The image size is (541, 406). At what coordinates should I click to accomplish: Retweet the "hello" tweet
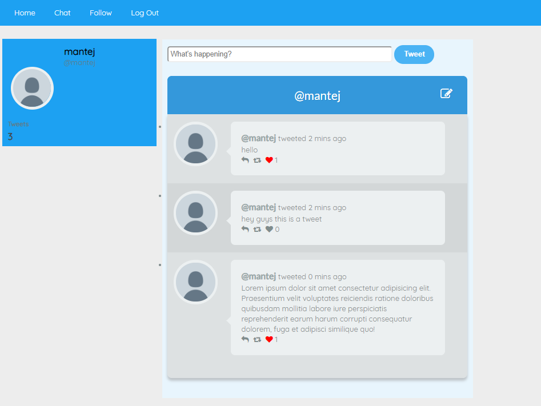click(257, 160)
